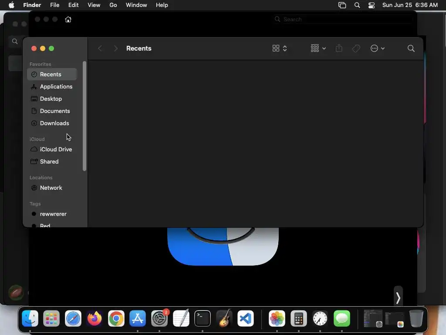Open Applications in the Finder sidebar
The width and height of the screenshot is (446, 335).
click(52, 87)
